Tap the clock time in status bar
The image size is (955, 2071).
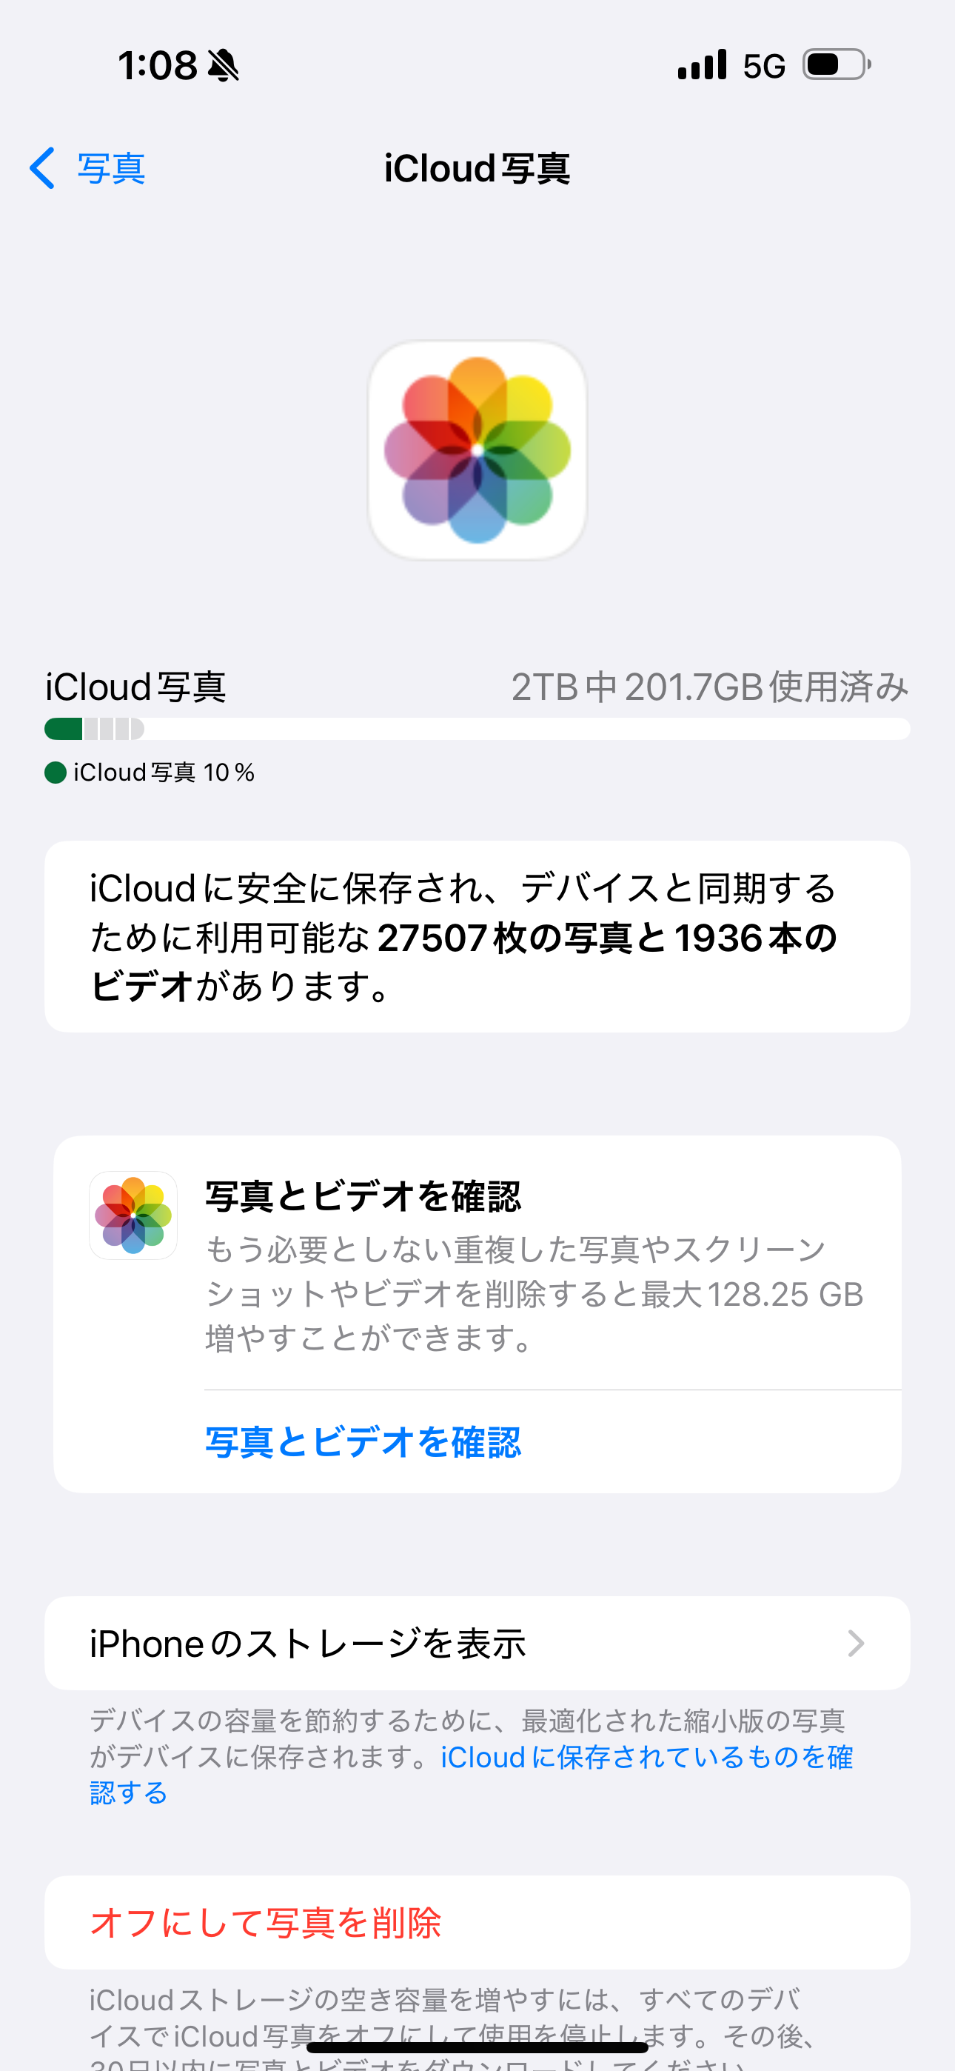[x=158, y=65]
